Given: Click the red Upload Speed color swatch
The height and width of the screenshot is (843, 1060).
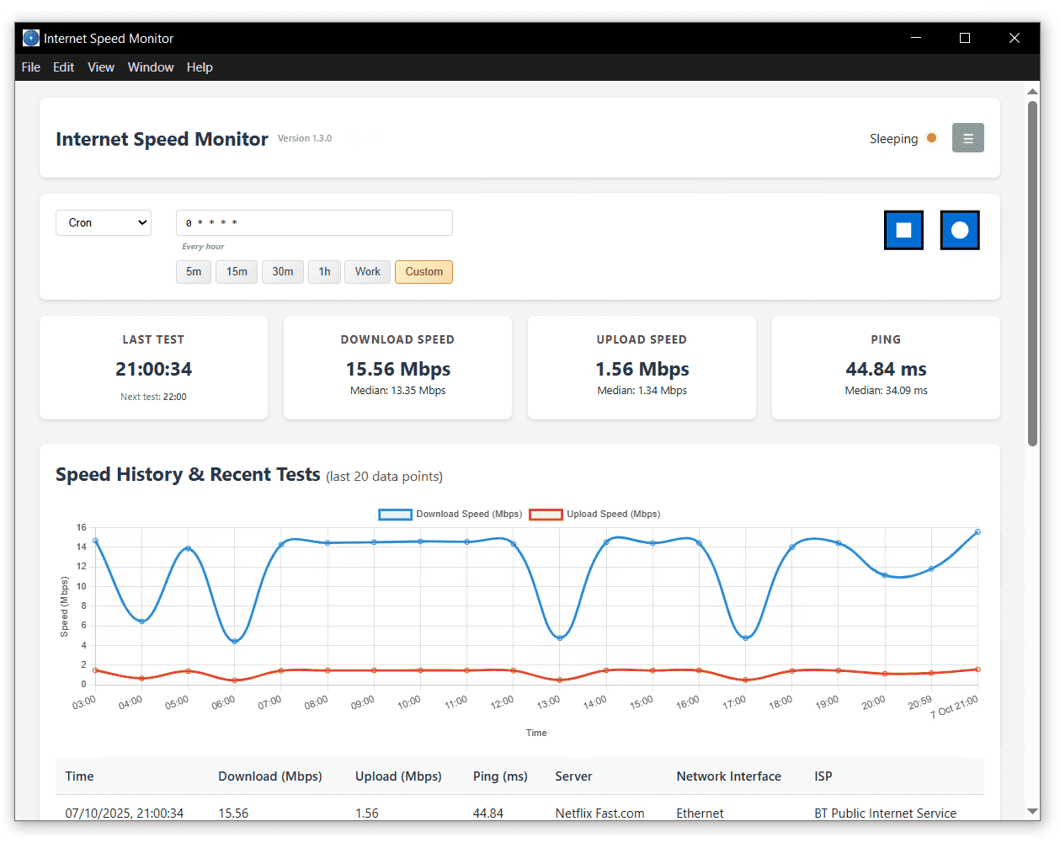Looking at the screenshot, I should click(x=546, y=514).
